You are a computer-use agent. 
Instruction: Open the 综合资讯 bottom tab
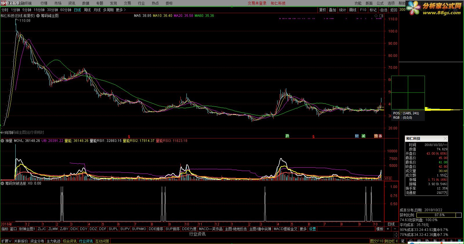point(70,241)
